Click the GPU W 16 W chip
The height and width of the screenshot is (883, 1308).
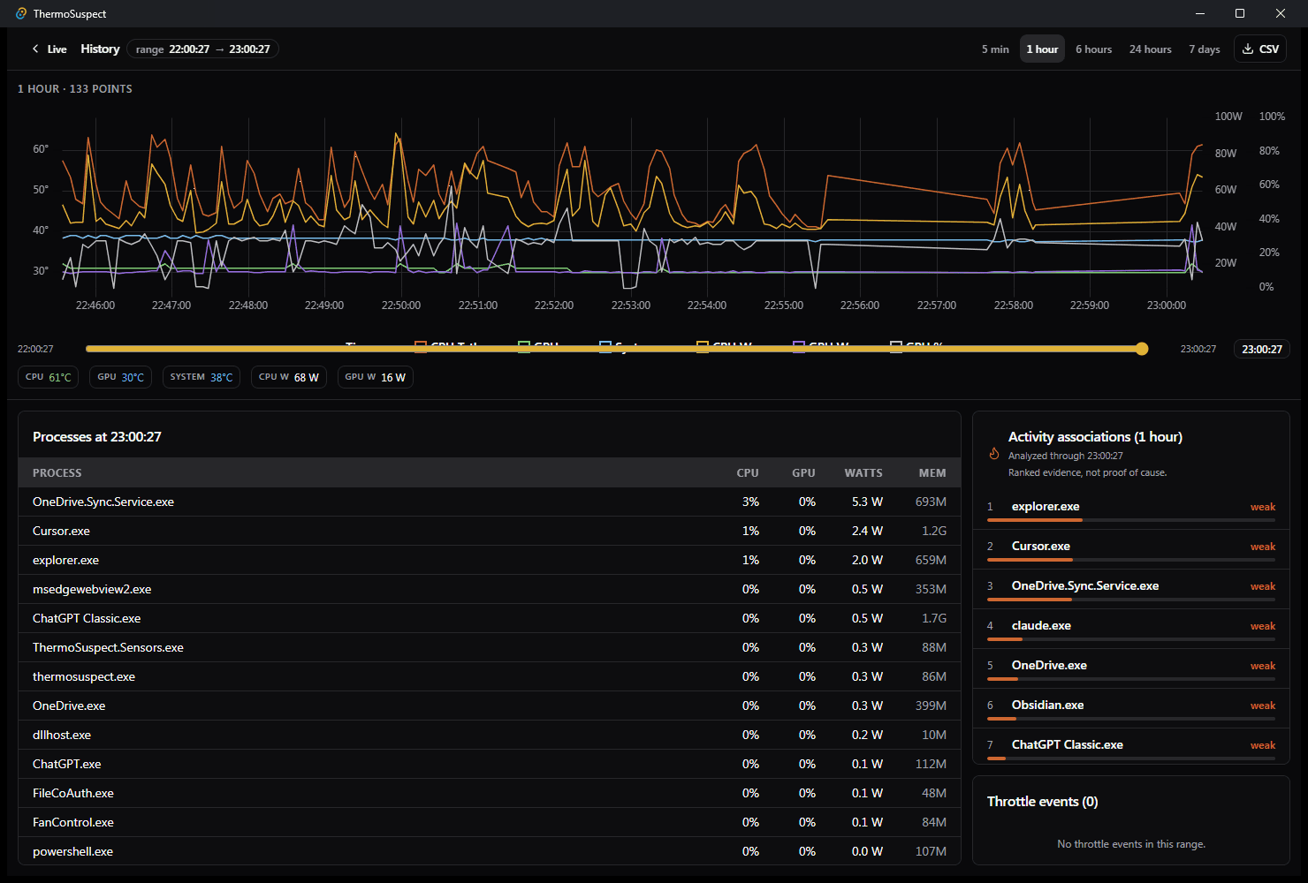tap(376, 377)
